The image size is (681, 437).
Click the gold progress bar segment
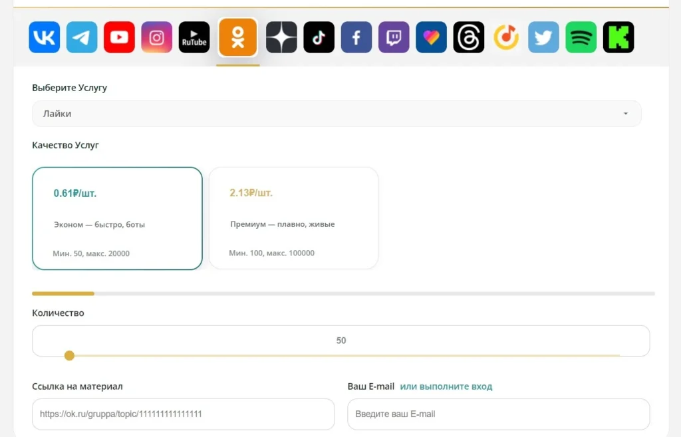pyautogui.click(x=63, y=293)
